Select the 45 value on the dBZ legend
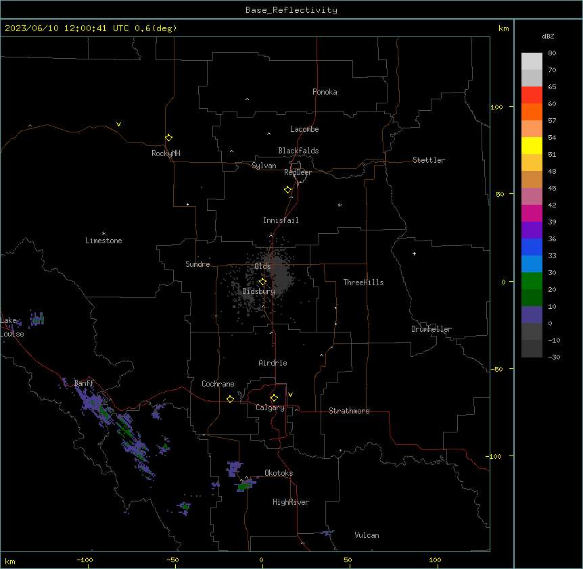This screenshot has height=569, width=583. click(552, 189)
